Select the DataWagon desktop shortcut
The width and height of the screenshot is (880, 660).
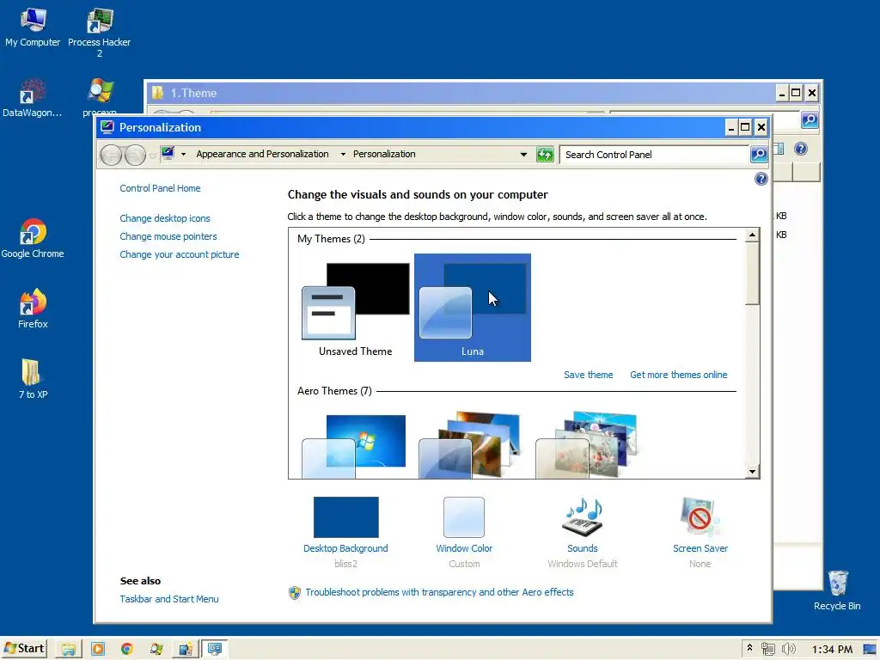[32, 98]
